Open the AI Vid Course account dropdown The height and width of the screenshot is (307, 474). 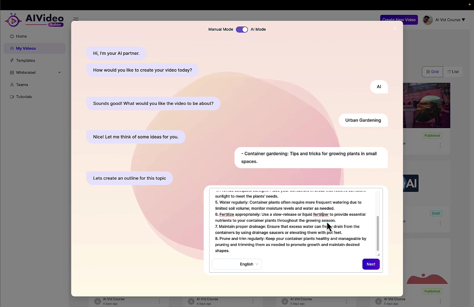(450, 20)
